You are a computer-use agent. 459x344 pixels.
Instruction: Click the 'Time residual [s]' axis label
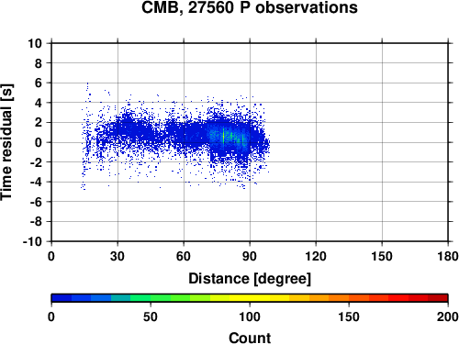click(6, 142)
